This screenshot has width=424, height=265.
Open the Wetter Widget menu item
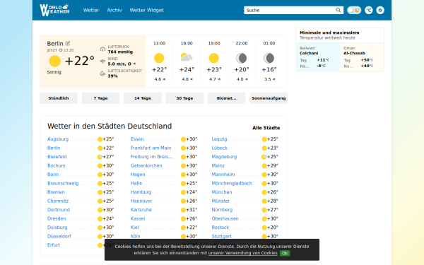point(146,11)
